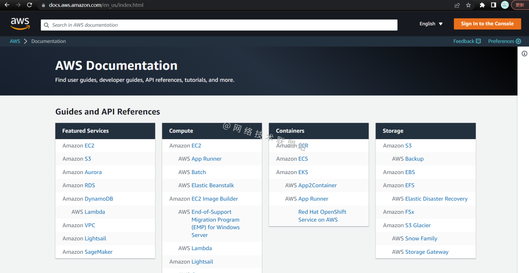Click the AWS Documentation page title
Image resolution: width=529 pixels, height=273 pixels.
tap(116, 66)
